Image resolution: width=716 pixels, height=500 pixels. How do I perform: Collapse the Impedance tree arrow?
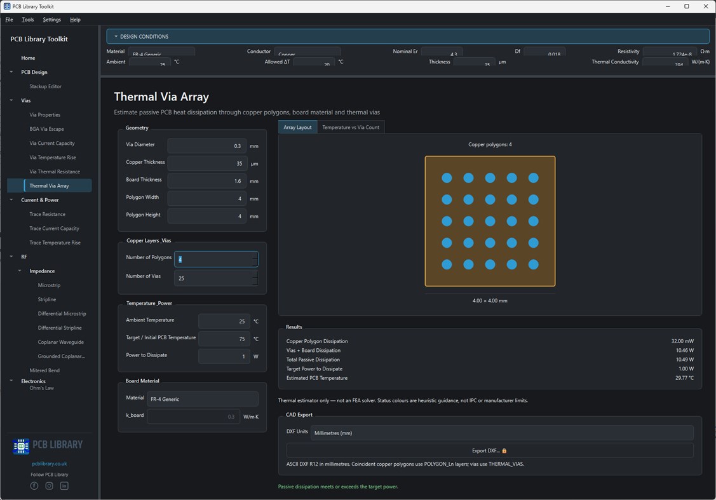[20, 271]
